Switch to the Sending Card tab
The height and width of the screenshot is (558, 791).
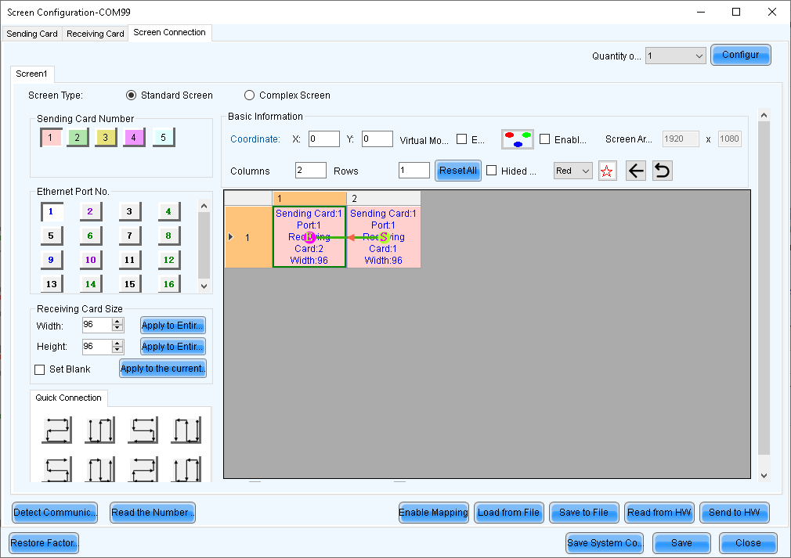point(31,33)
